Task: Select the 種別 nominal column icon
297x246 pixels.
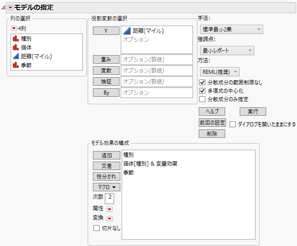Action: (16, 39)
